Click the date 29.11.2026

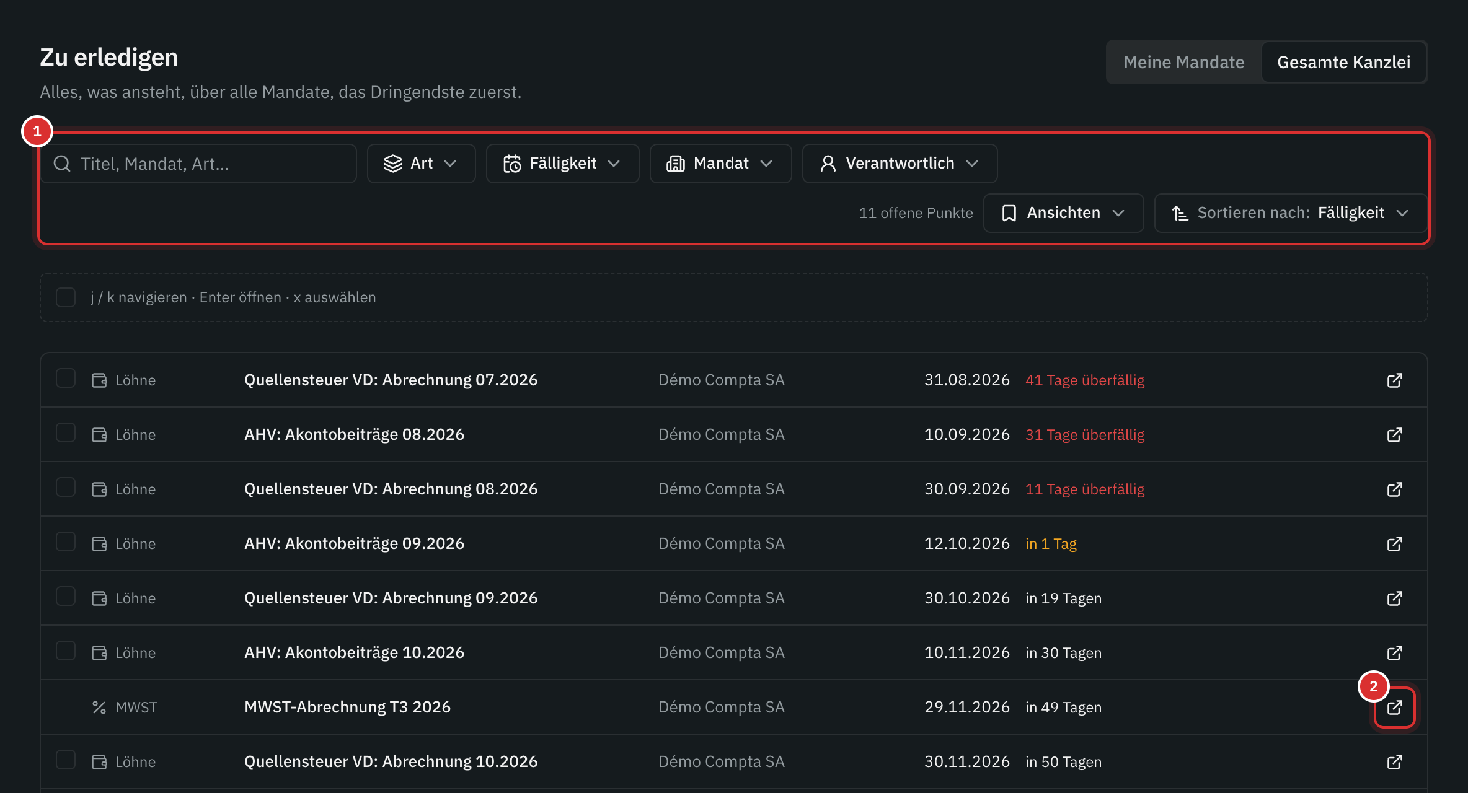[x=966, y=708]
